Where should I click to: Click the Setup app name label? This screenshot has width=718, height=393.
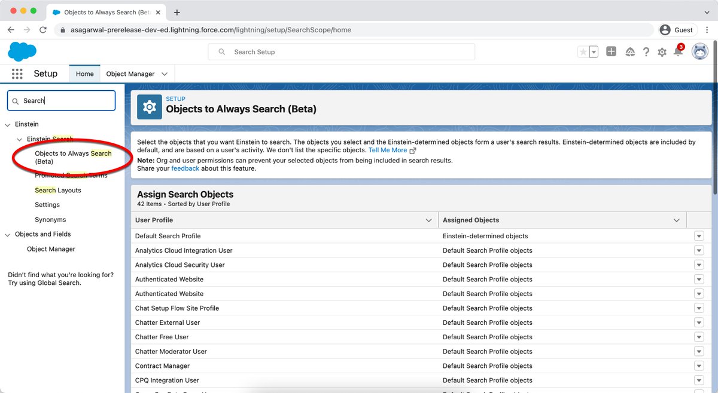pos(45,73)
